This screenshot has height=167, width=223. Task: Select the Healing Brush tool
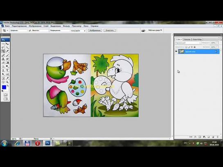coord(3,56)
